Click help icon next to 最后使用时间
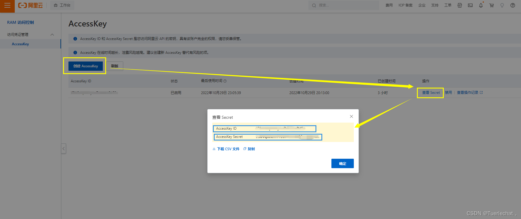The width and height of the screenshot is (521, 219). pyautogui.click(x=225, y=81)
